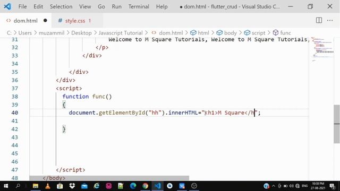Open Internet Explorer from taskbar
This screenshot has width=340, height=191.
97,186
